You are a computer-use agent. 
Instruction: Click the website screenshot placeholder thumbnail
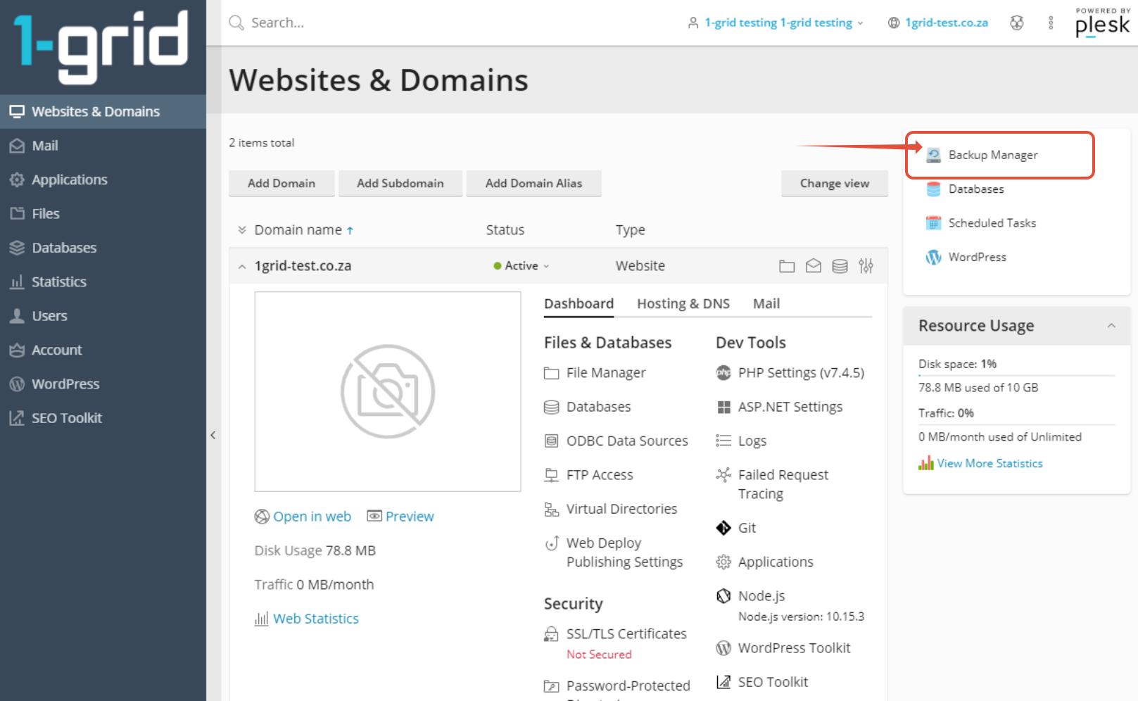(388, 391)
